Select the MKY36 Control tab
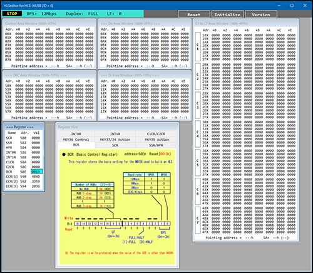Image resolution: width=313 pixels, height=273 pixels. 76,140
